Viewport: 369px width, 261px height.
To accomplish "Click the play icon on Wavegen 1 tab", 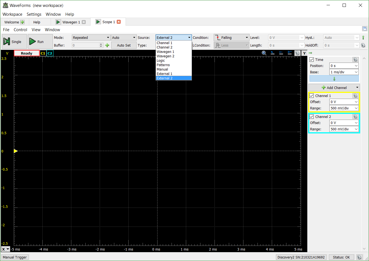I will point(58,22).
